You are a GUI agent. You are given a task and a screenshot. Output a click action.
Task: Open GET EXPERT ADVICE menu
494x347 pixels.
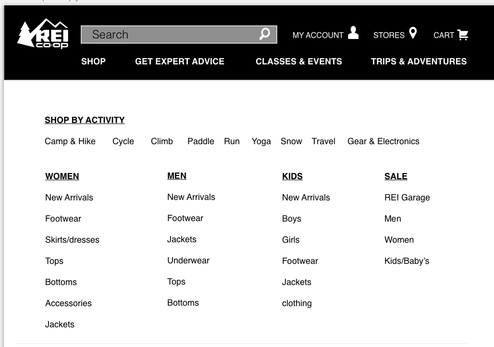pos(180,61)
